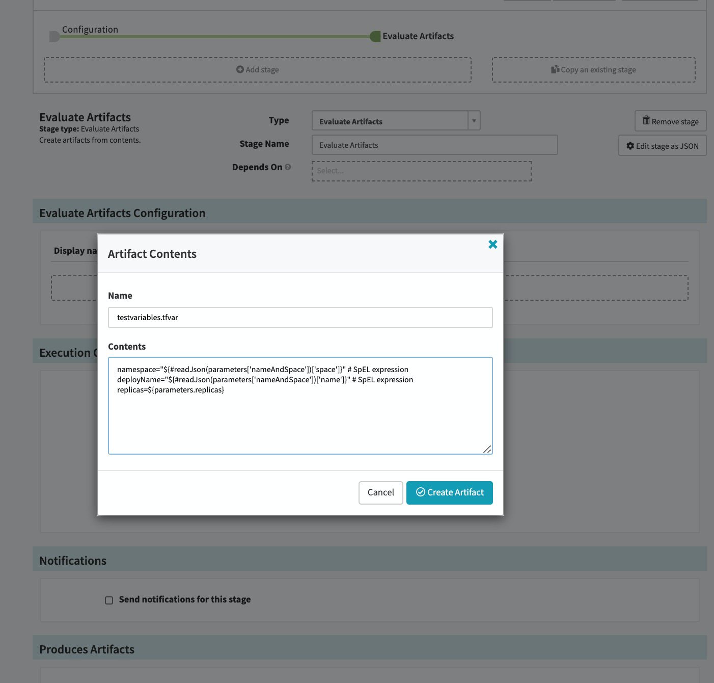Select the Name field containing testvariables.tfvar
The width and height of the screenshot is (714, 683).
click(x=300, y=317)
